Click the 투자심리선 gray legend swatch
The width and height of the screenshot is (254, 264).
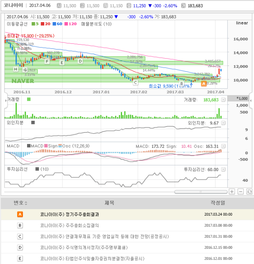pyautogui.click(x=37, y=169)
